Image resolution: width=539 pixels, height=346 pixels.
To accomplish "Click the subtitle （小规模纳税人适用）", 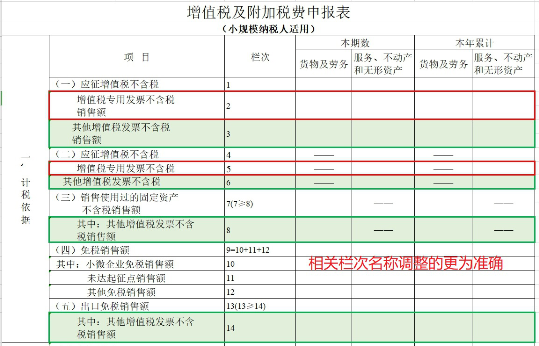I will coord(269,29).
